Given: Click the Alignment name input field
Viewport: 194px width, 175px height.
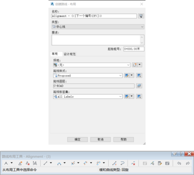Looking at the screenshot, I should click(x=94, y=16).
